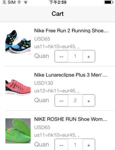
Task: Select quantity field of NIKE ROSHE RUN
Action: 75,145
